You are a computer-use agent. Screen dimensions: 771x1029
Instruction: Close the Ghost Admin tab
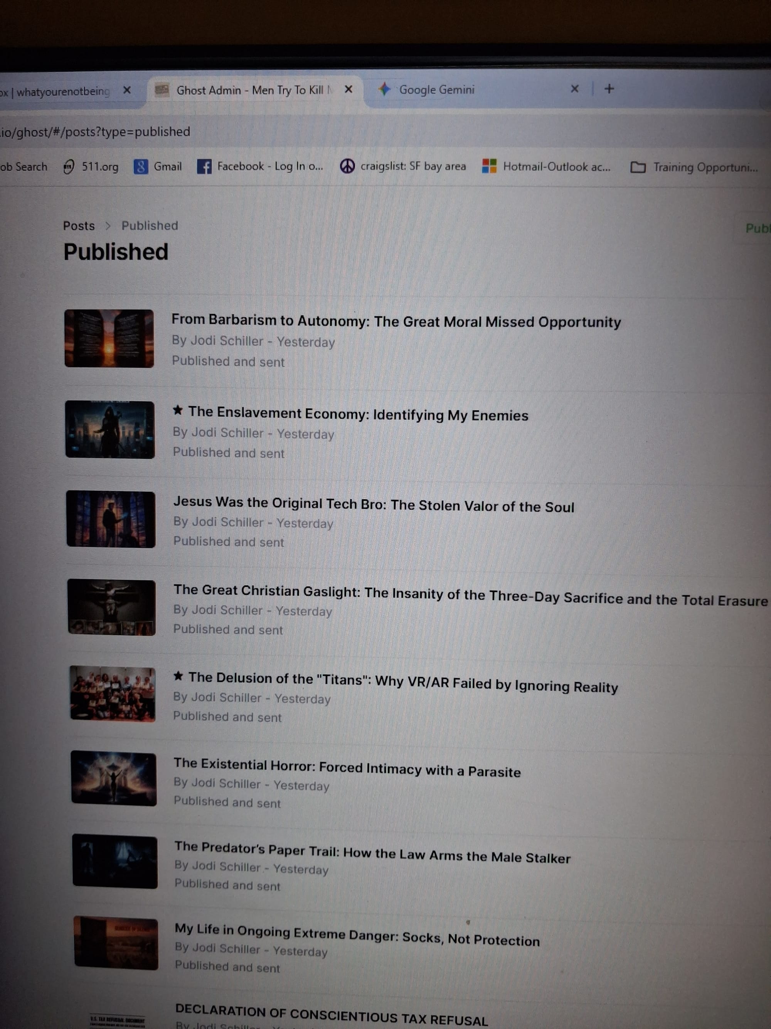coord(348,89)
